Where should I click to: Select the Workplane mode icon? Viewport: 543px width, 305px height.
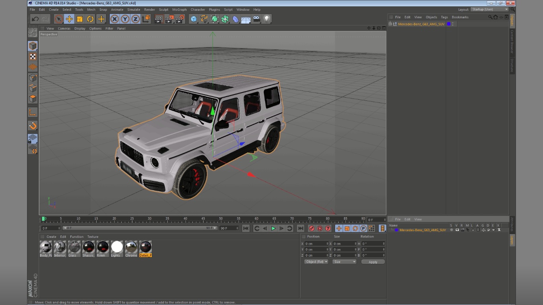33,67
